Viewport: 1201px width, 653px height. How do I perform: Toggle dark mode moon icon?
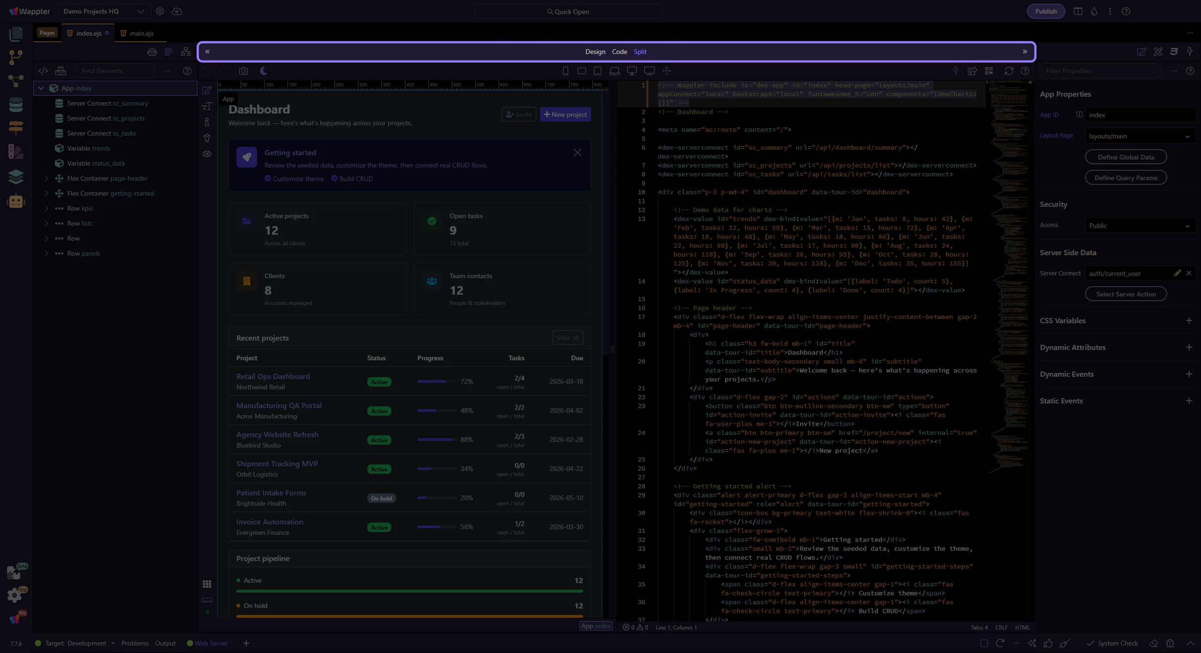[264, 71]
